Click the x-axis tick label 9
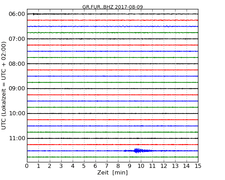This screenshot has width=225, height=180. [x=129, y=166]
